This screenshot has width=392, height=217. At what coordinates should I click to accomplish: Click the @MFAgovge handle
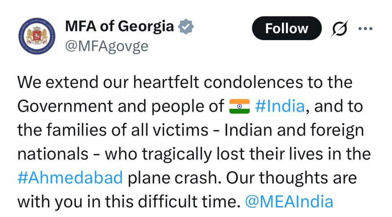107,46
